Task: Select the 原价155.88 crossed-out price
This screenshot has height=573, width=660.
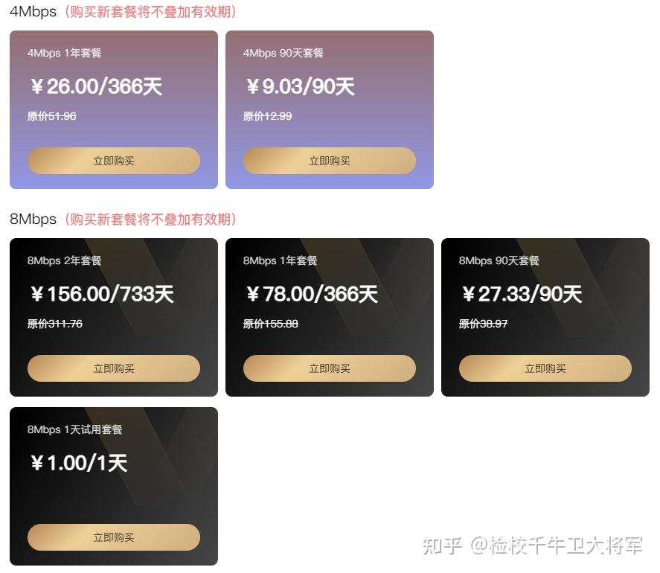Action: pos(271,324)
